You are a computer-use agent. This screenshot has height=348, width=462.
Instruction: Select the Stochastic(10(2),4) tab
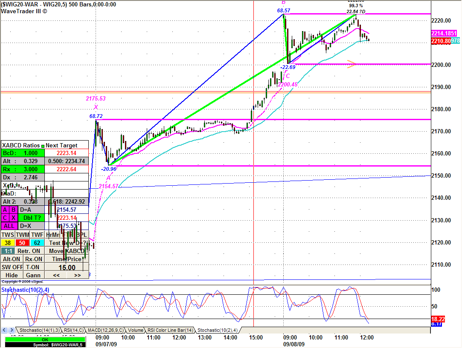pyautogui.click(x=218, y=331)
